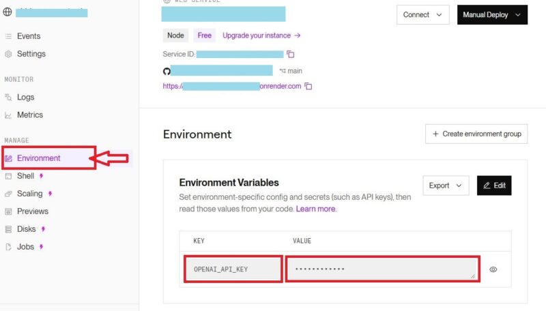Open the Learn more link
This screenshot has height=311, width=546.
[x=315, y=209]
